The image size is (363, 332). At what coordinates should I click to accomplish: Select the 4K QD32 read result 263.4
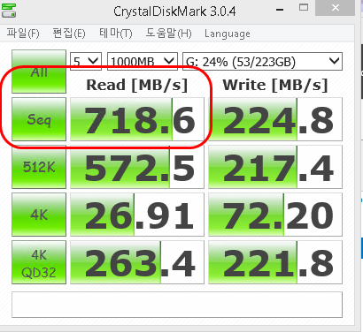[x=137, y=262]
